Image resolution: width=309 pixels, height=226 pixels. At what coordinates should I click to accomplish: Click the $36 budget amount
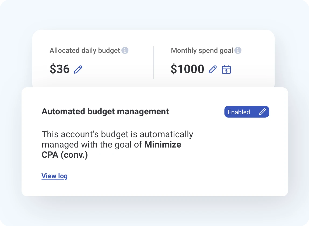click(59, 69)
